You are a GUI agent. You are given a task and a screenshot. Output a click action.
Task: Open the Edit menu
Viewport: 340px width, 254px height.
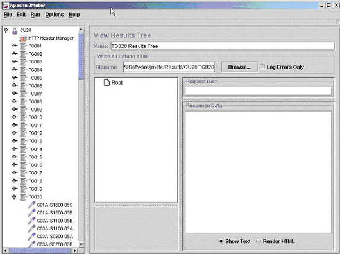click(21, 15)
